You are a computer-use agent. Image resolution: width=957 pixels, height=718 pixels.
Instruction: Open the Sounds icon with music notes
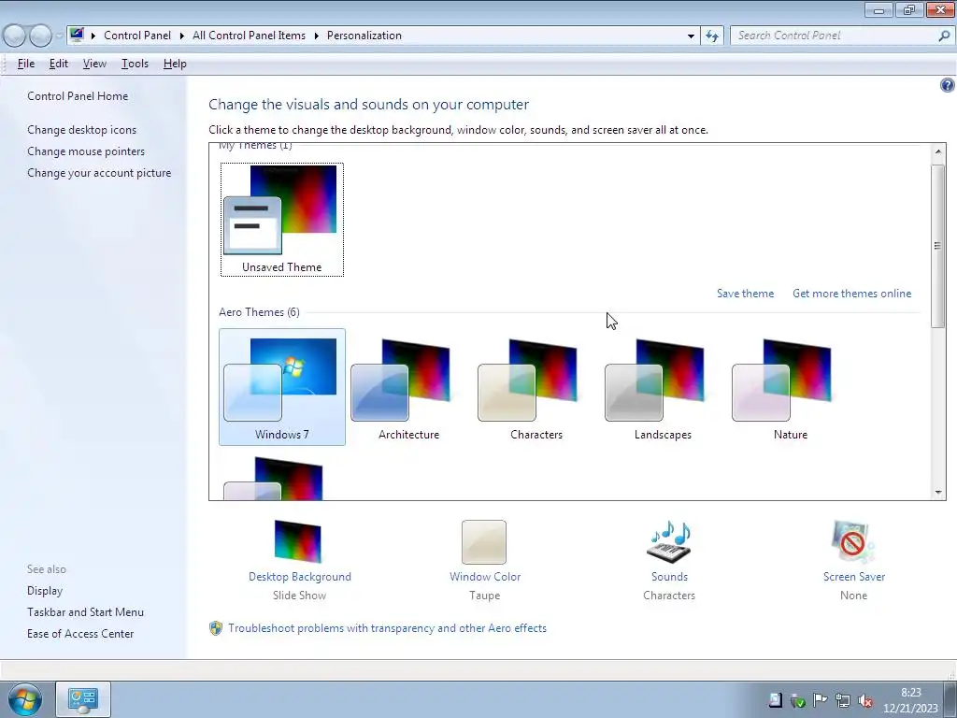click(x=669, y=541)
